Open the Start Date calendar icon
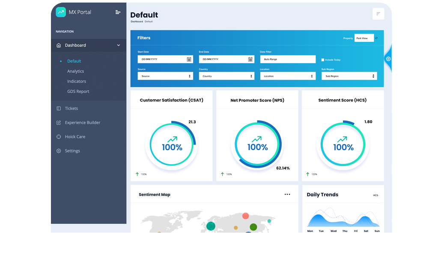441x263 pixels. click(189, 59)
